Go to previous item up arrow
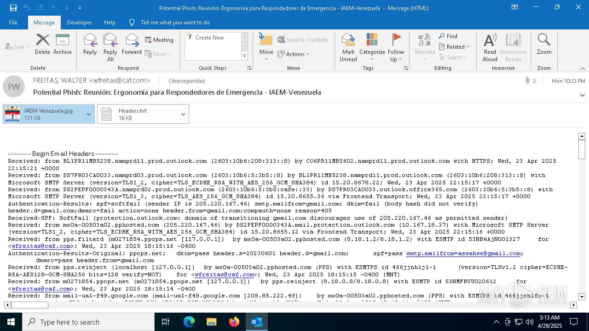Viewport: 589px width, 331px height. [53, 8]
